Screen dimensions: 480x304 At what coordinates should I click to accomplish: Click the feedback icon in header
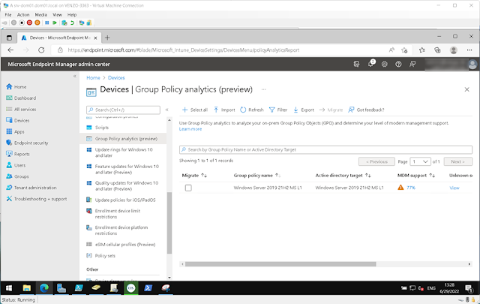pos(412,64)
